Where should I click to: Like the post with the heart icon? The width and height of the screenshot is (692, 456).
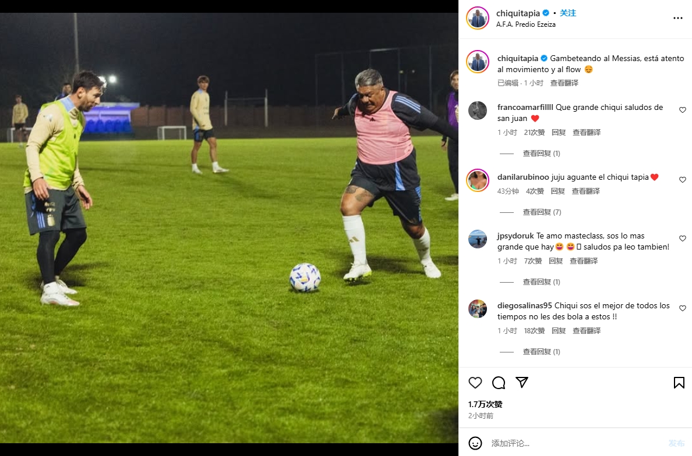click(475, 383)
